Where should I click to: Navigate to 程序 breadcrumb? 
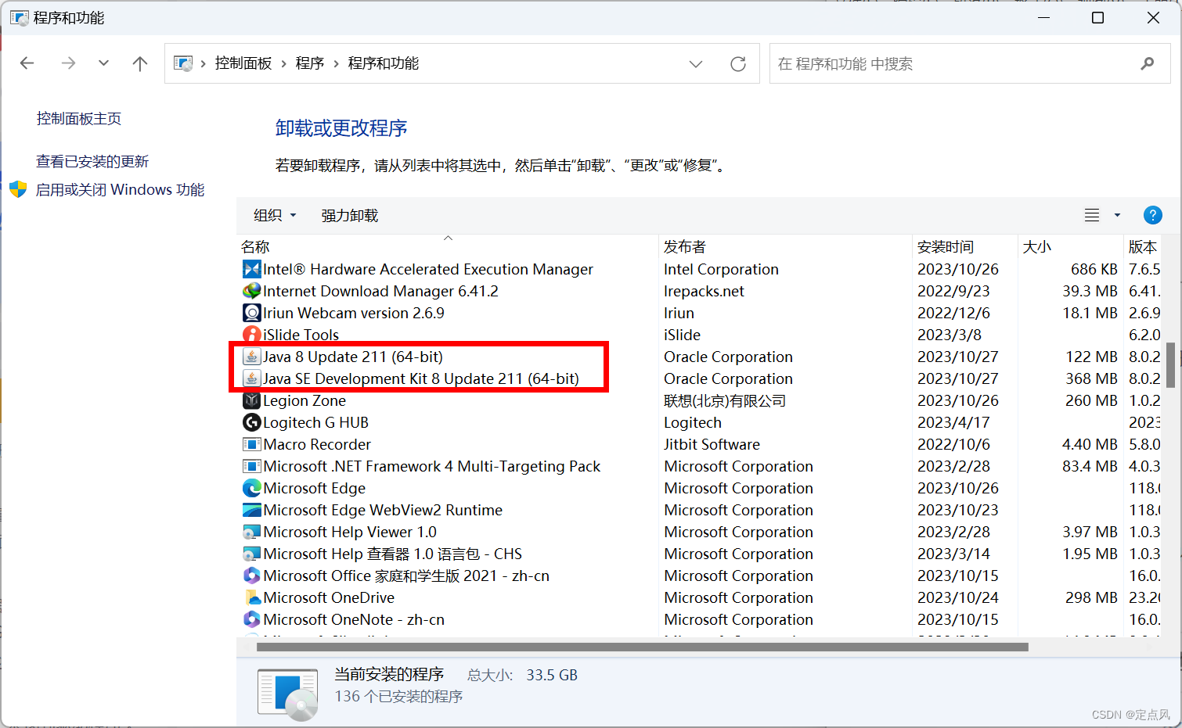(x=310, y=63)
